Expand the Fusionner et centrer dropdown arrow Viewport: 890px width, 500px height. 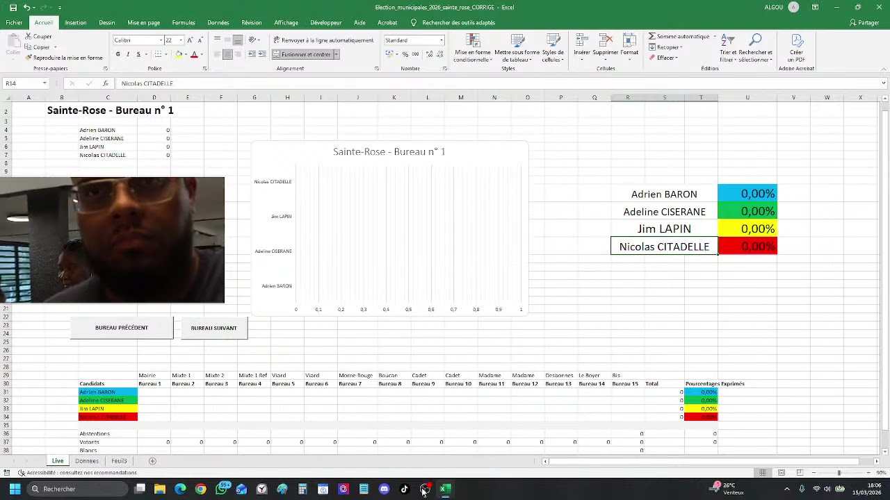click(x=336, y=54)
